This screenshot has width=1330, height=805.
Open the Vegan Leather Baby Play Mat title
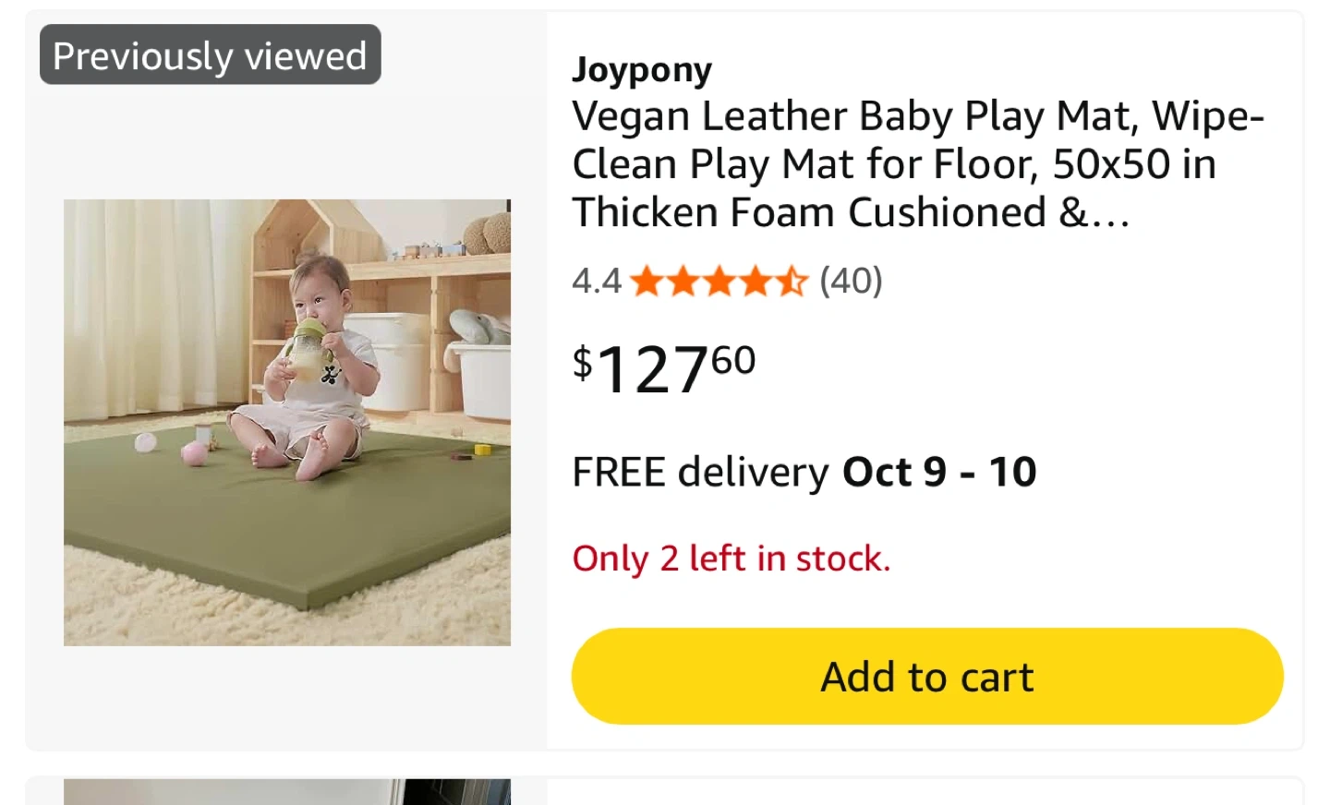pos(917,164)
